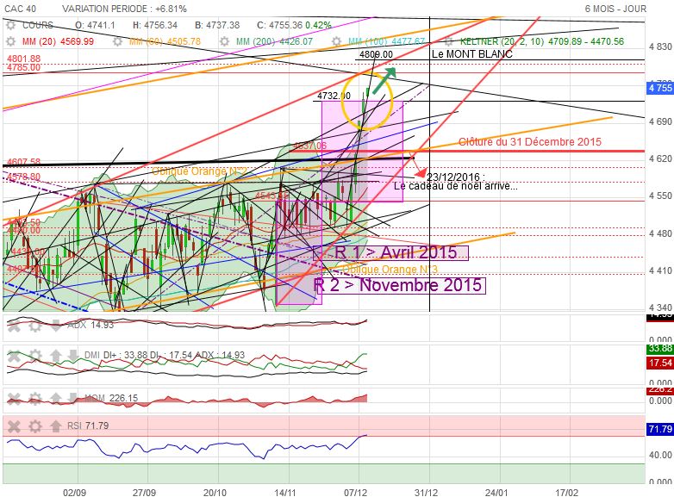Image resolution: width=674 pixels, height=497 pixels.
Task: Click the 4732.00 level annotation
Action: click(334, 96)
